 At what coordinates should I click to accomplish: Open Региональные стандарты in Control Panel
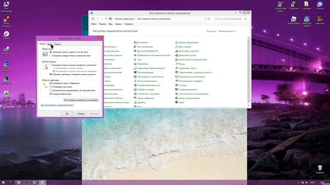click(x=189, y=81)
